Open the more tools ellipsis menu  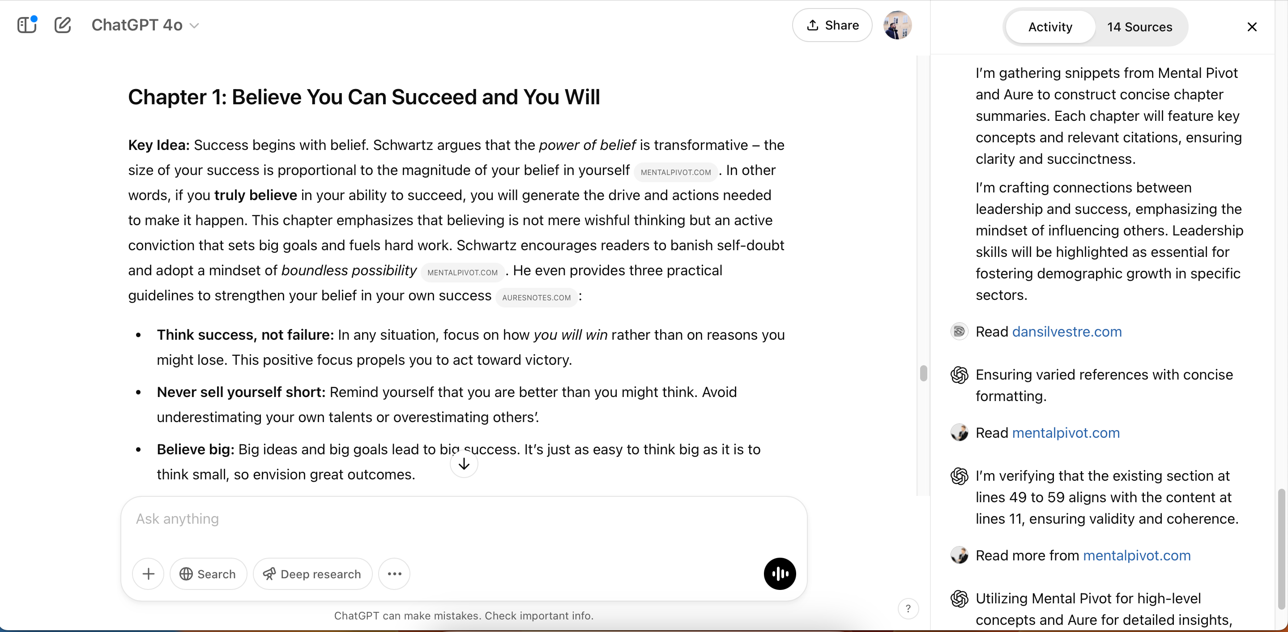[394, 573]
